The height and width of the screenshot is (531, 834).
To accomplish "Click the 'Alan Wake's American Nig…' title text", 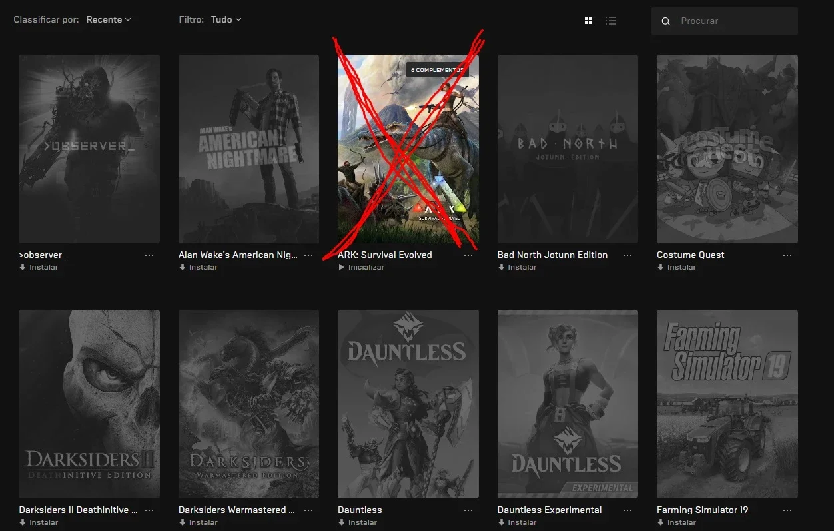I will point(238,255).
